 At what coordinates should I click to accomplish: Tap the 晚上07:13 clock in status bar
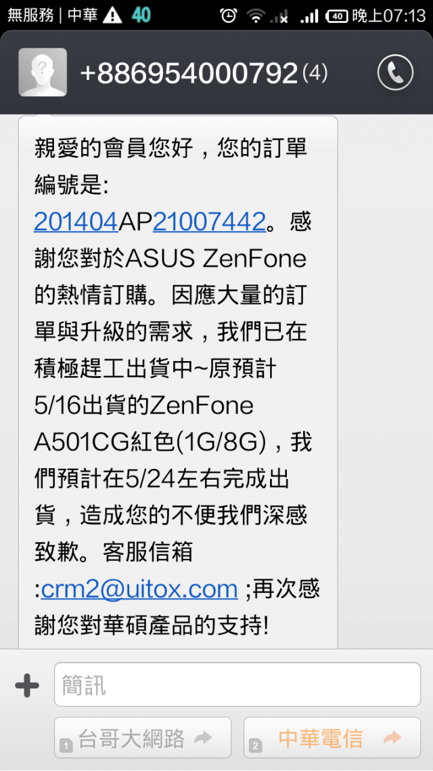coord(389,16)
